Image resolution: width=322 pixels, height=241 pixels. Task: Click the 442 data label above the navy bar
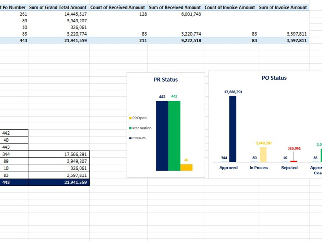point(162,97)
